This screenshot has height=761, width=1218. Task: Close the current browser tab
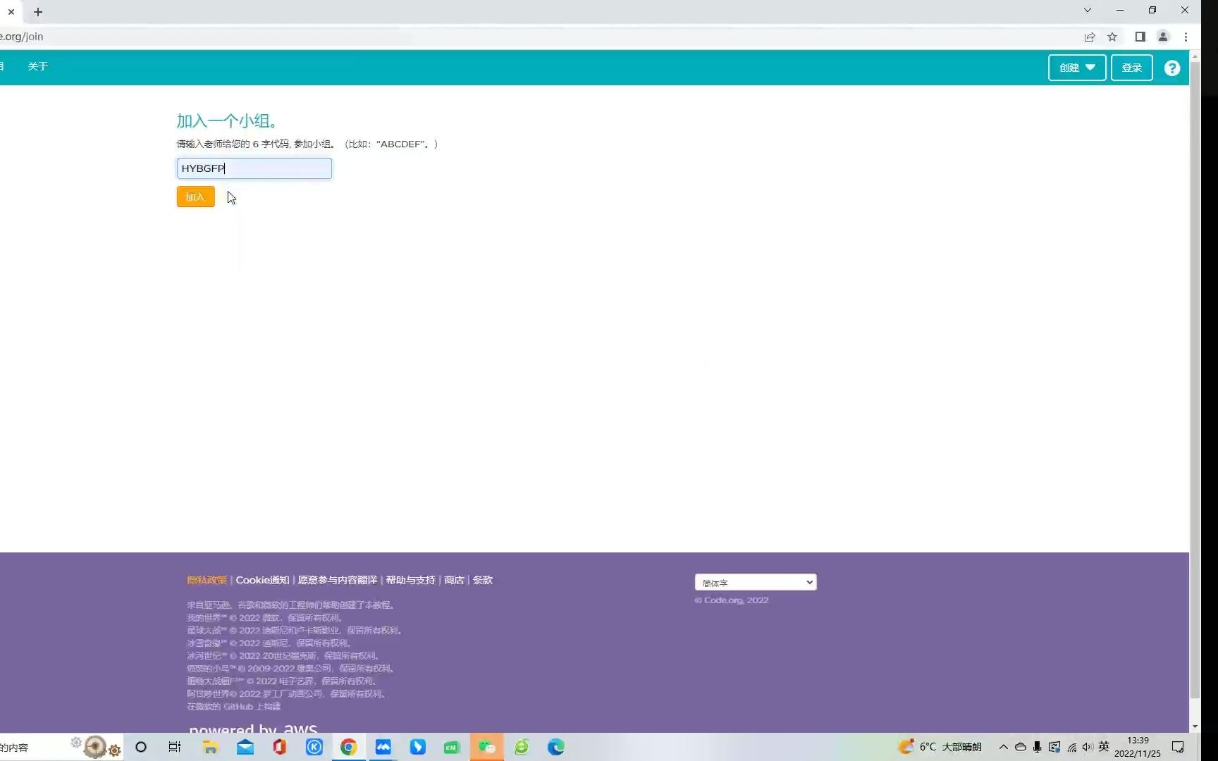click(x=11, y=12)
